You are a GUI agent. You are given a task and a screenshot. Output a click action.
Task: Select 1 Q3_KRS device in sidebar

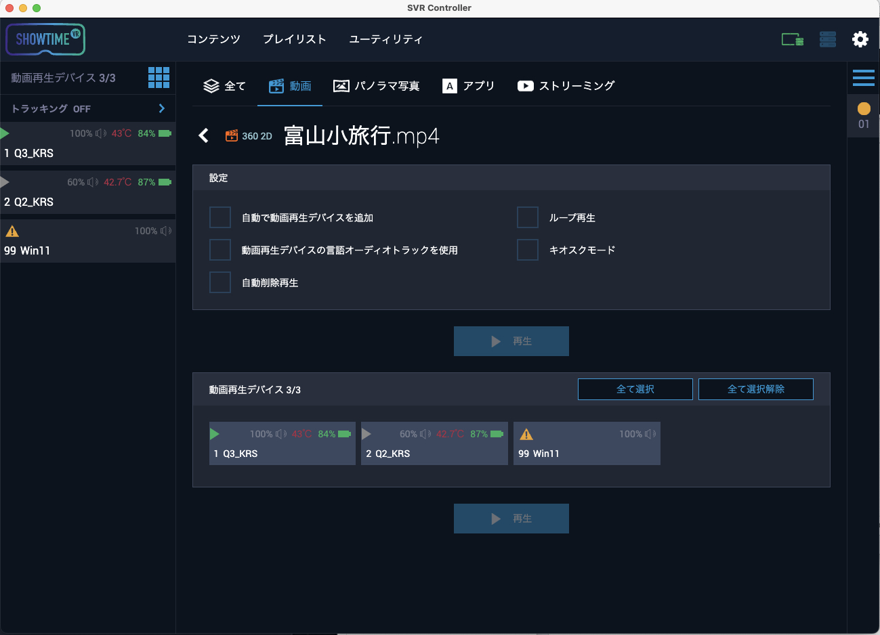(x=88, y=144)
